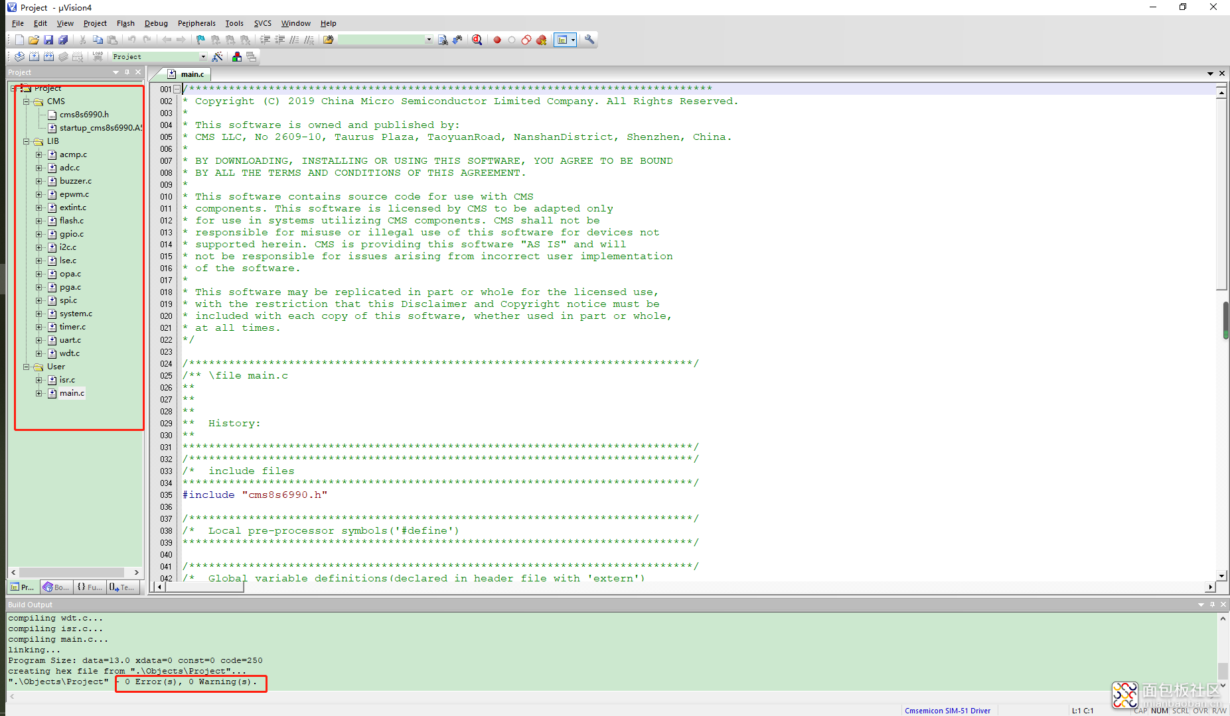Toggle a bookmark with the flag icon
1230x716 pixels.
pos(200,40)
